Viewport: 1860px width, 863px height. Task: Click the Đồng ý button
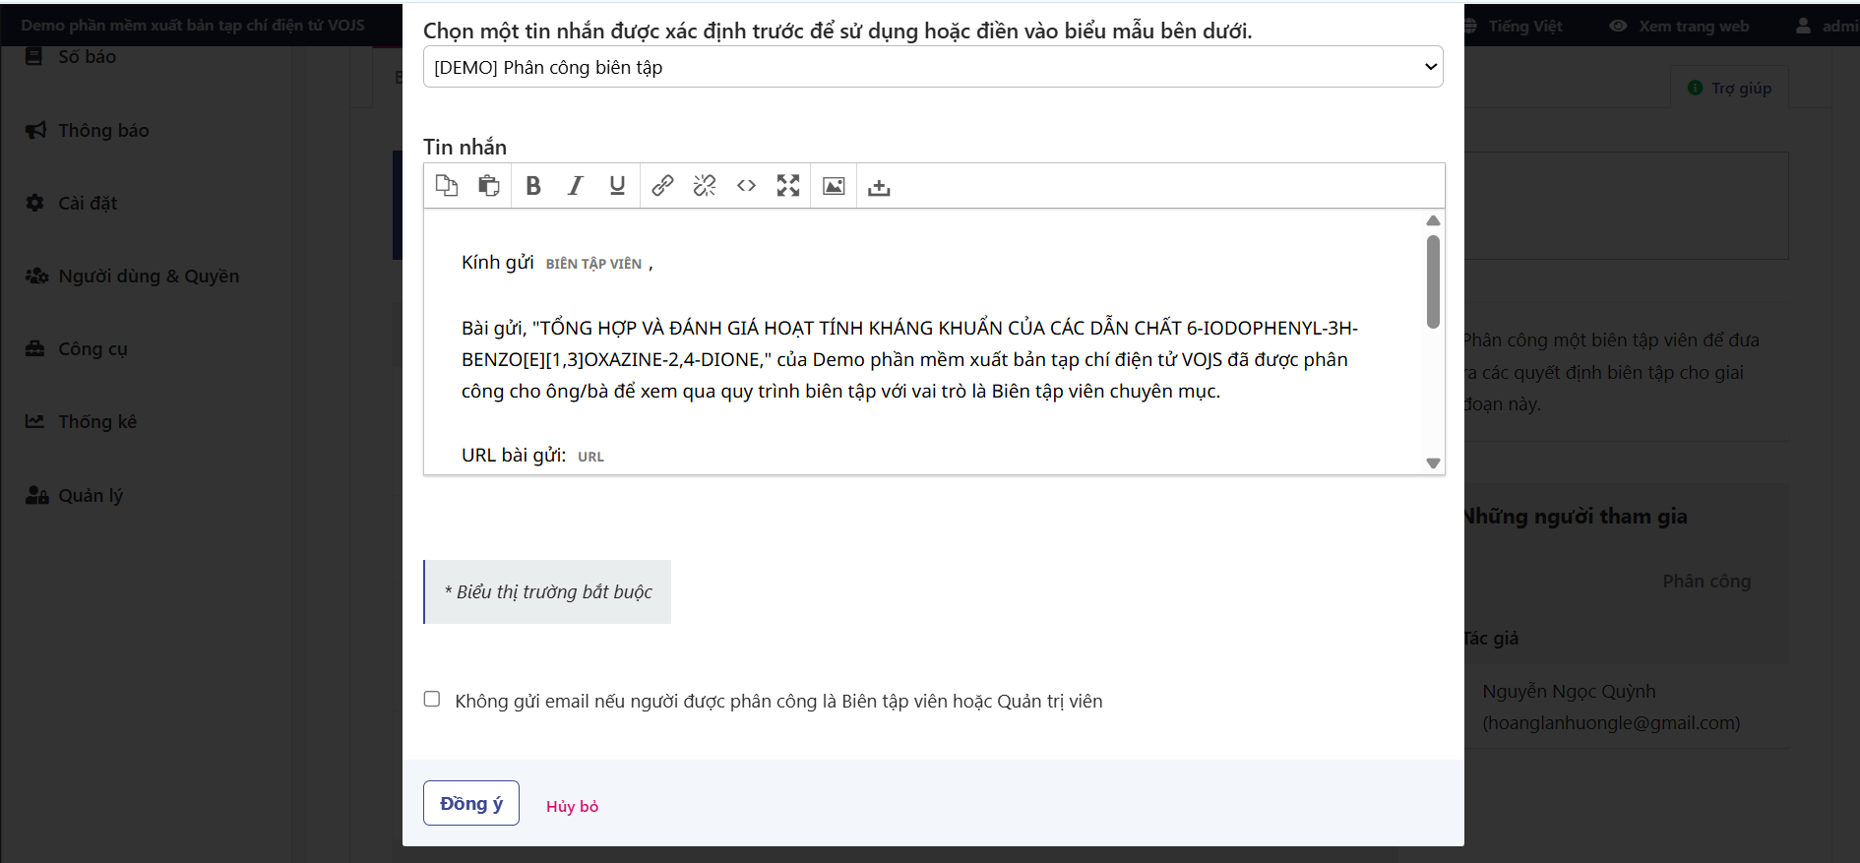click(470, 803)
